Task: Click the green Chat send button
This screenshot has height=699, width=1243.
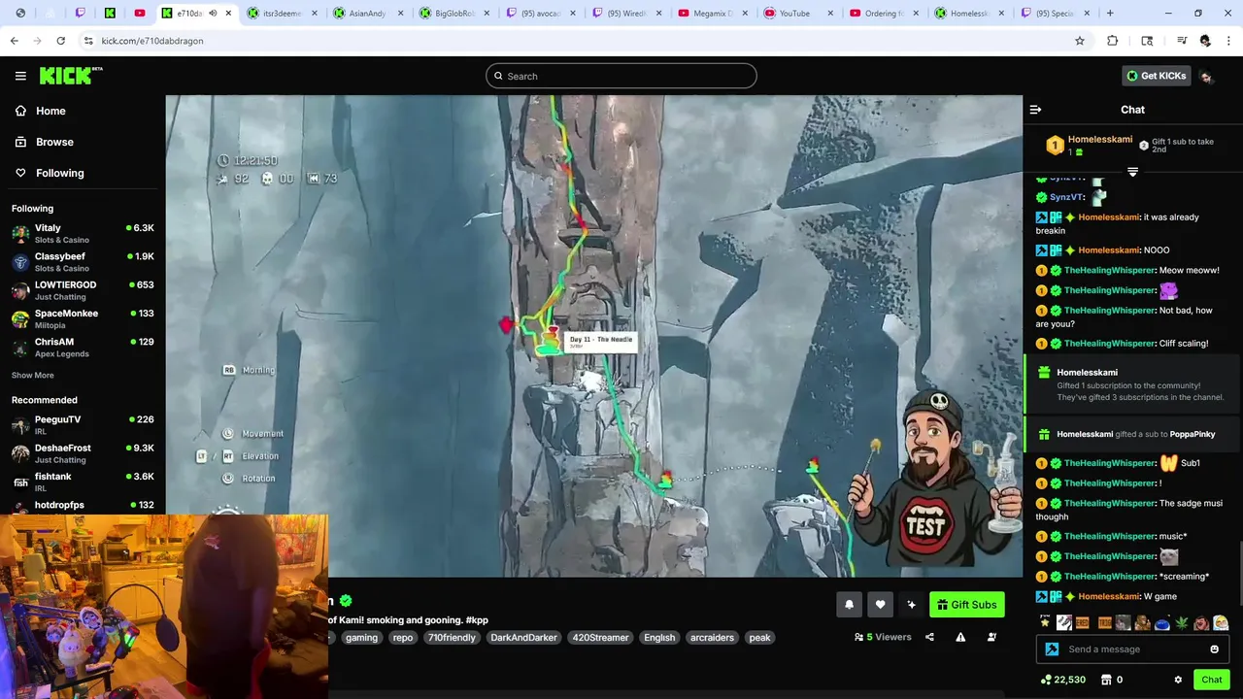Action: (x=1211, y=680)
